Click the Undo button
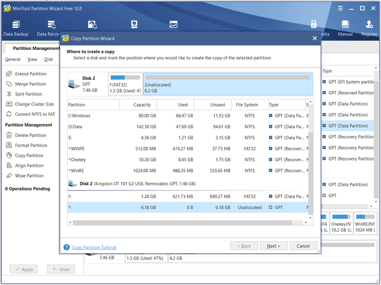Screen dimensions: 381x285 coord(61,269)
